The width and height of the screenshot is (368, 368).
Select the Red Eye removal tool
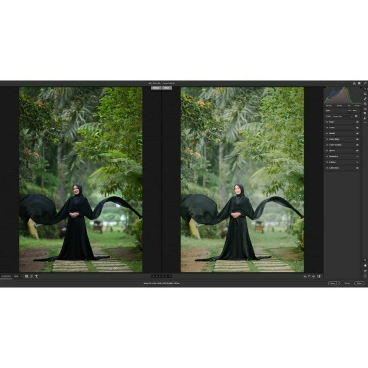pyautogui.click(x=365, y=109)
